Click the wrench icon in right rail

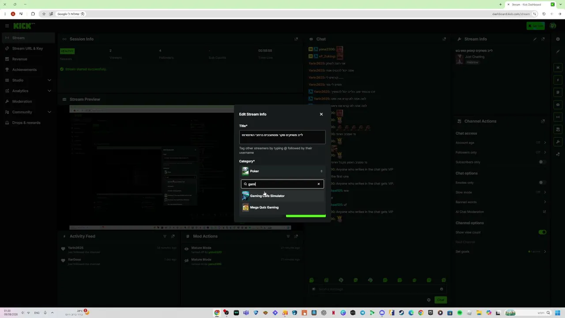(x=558, y=142)
